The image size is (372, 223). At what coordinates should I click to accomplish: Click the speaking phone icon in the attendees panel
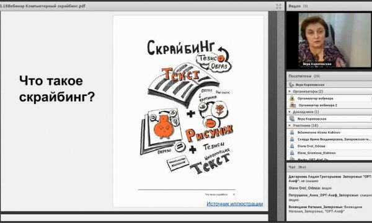coord(291,85)
